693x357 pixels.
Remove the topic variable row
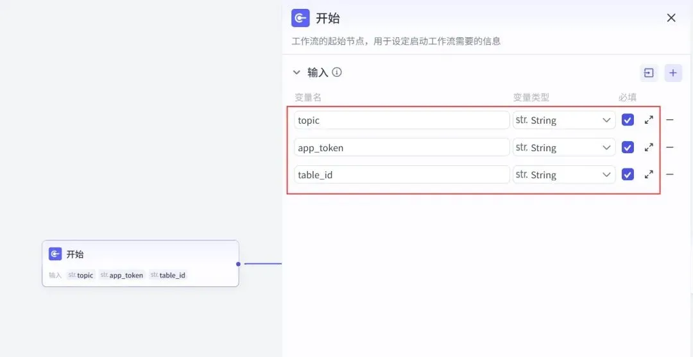(670, 120)
